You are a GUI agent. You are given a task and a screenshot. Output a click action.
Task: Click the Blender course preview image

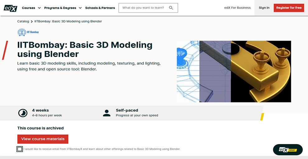pos(234,71)
